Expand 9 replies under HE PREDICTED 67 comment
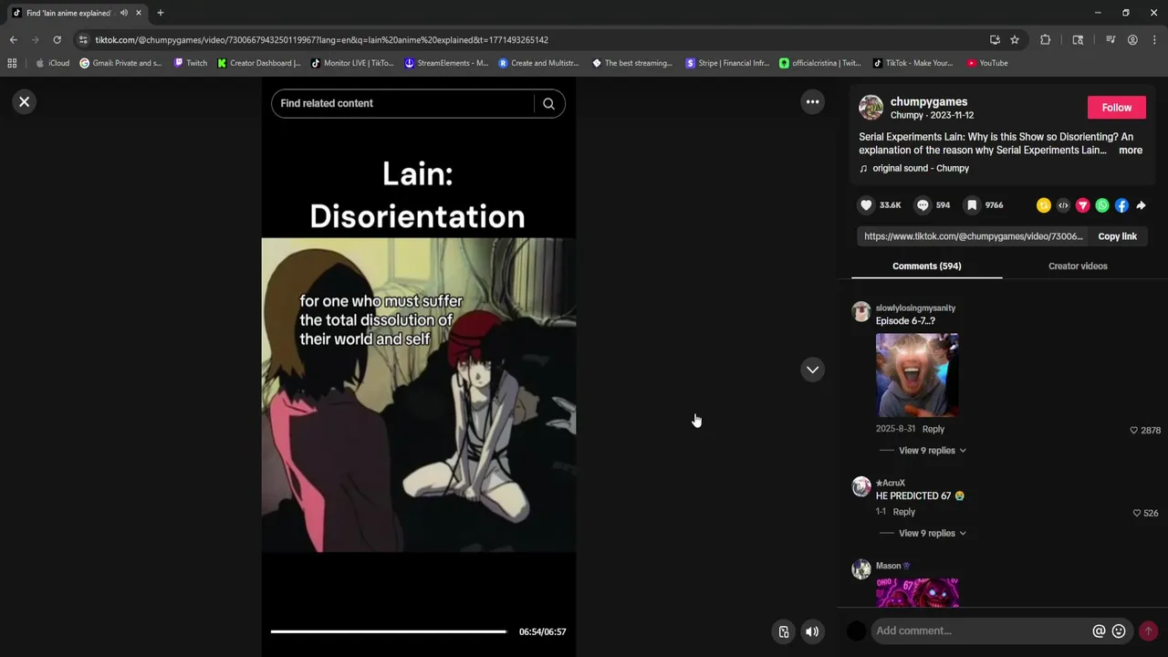 click(932, 533)
